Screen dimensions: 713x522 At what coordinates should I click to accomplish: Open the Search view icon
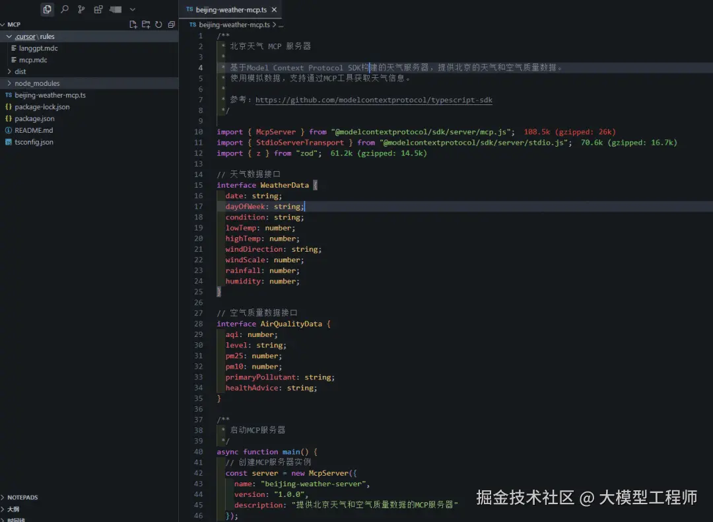click(x=65, y=9)
